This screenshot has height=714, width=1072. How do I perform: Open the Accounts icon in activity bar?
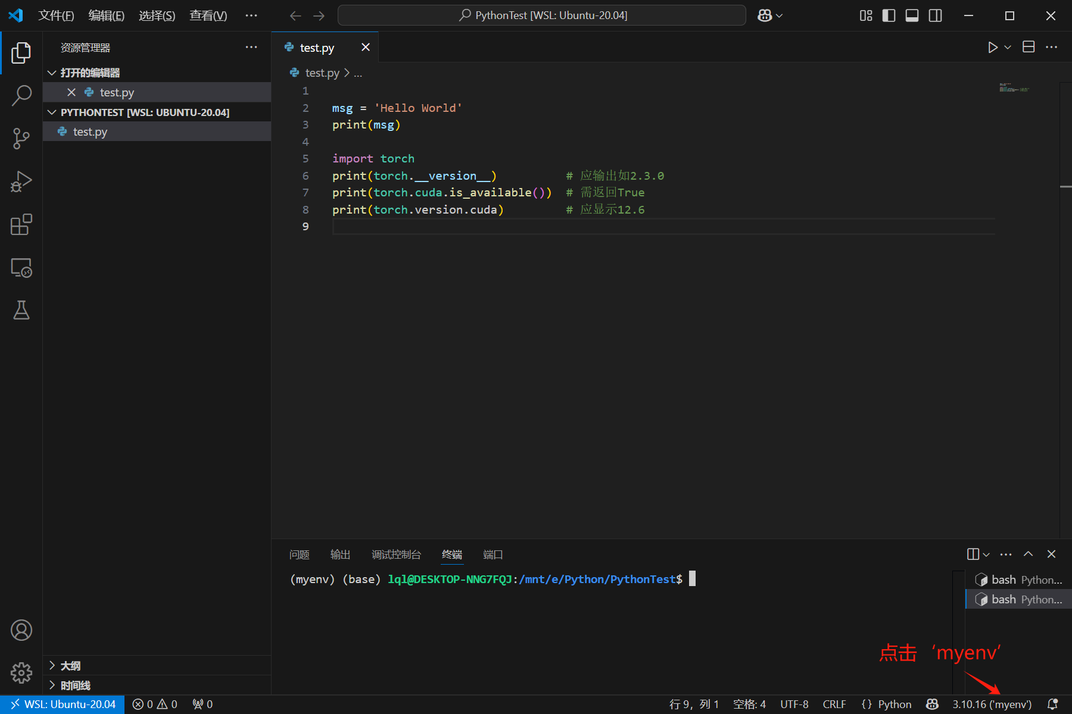point(21,630)
